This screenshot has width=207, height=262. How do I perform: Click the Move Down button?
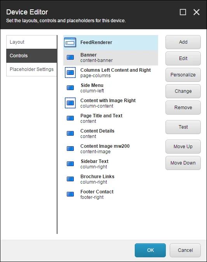click(x=183, y=163)
